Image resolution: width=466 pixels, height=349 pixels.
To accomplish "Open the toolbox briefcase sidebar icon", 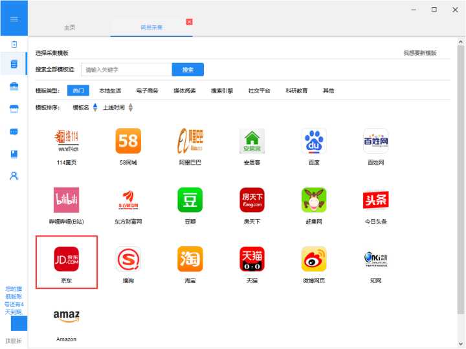I will pos(14,87).
